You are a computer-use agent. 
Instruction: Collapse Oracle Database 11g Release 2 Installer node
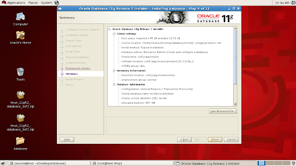110,29
